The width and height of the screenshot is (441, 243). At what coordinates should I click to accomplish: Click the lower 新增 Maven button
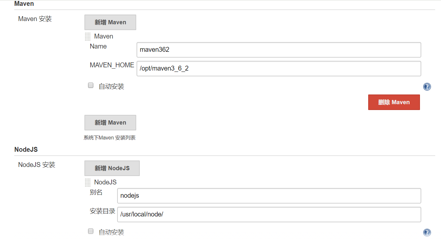[x=110, y=123]
